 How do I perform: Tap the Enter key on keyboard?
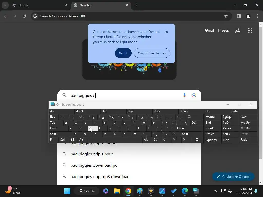tap(189, 128)
